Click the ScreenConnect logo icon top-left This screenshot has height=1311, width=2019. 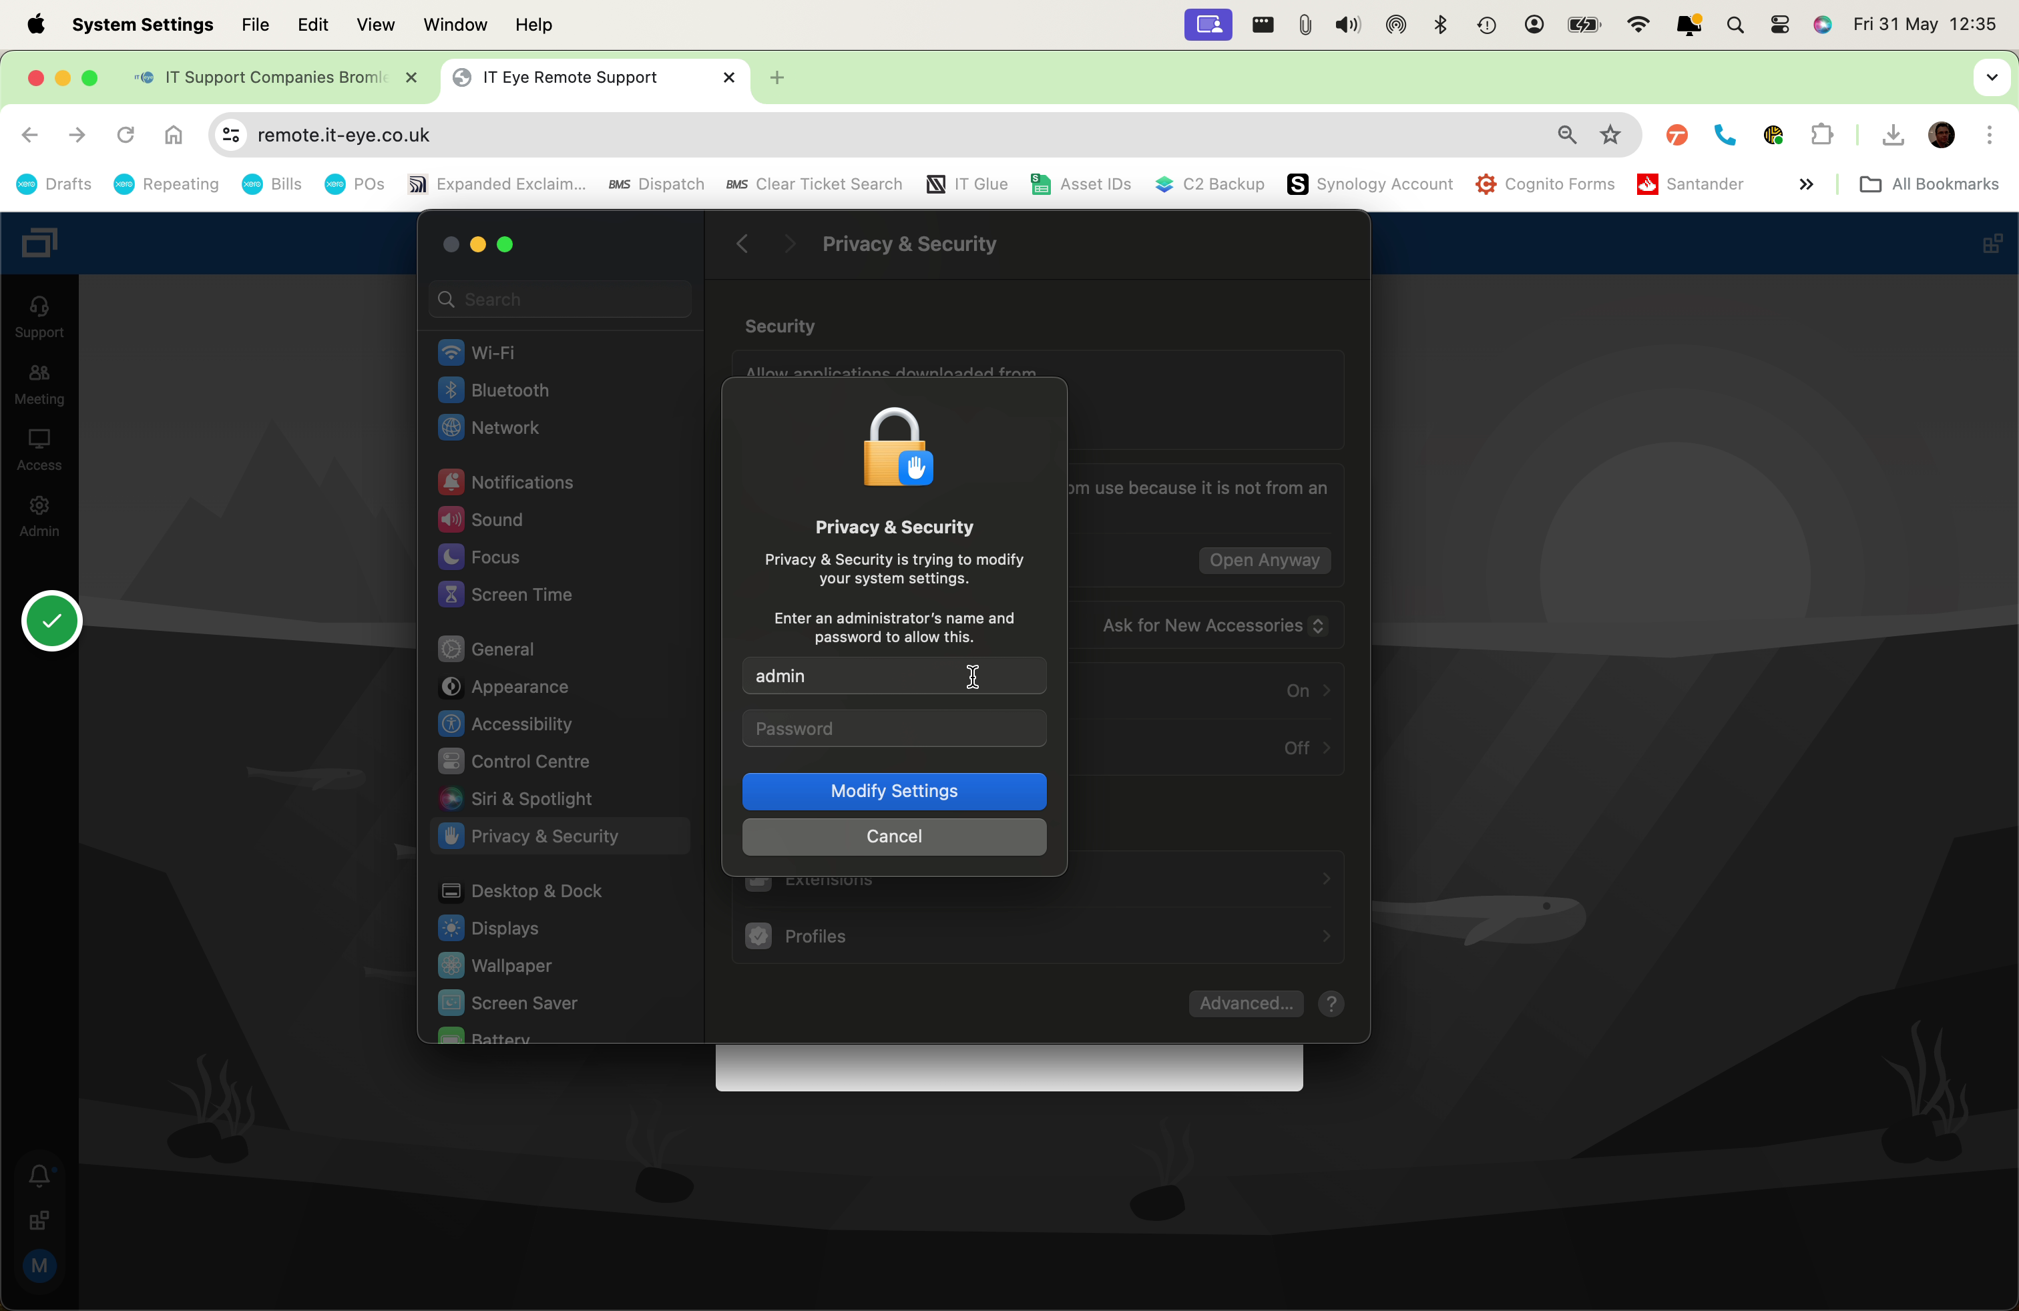point(39,242)
